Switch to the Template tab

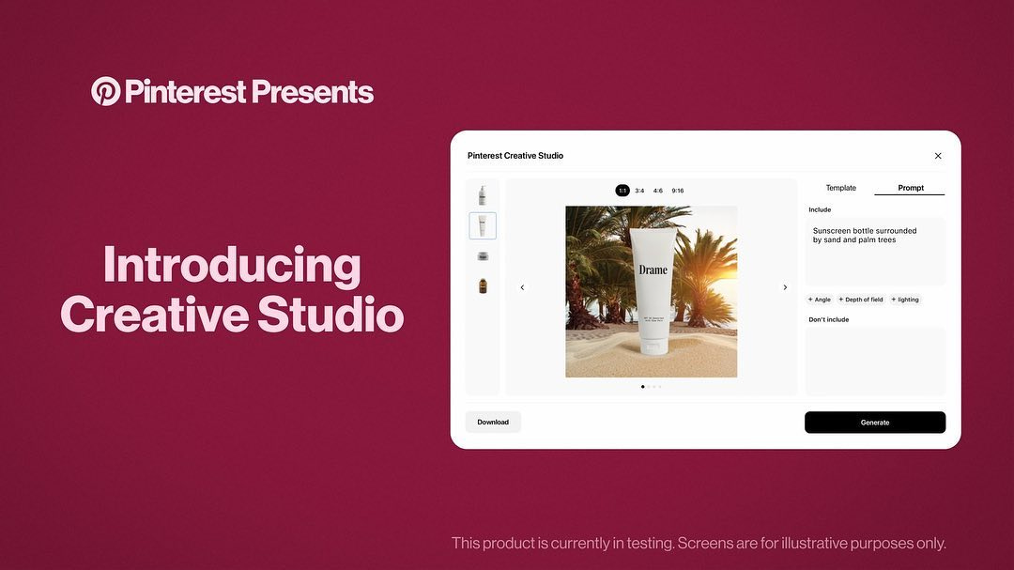pyautogui.click(x=840, y=188)
